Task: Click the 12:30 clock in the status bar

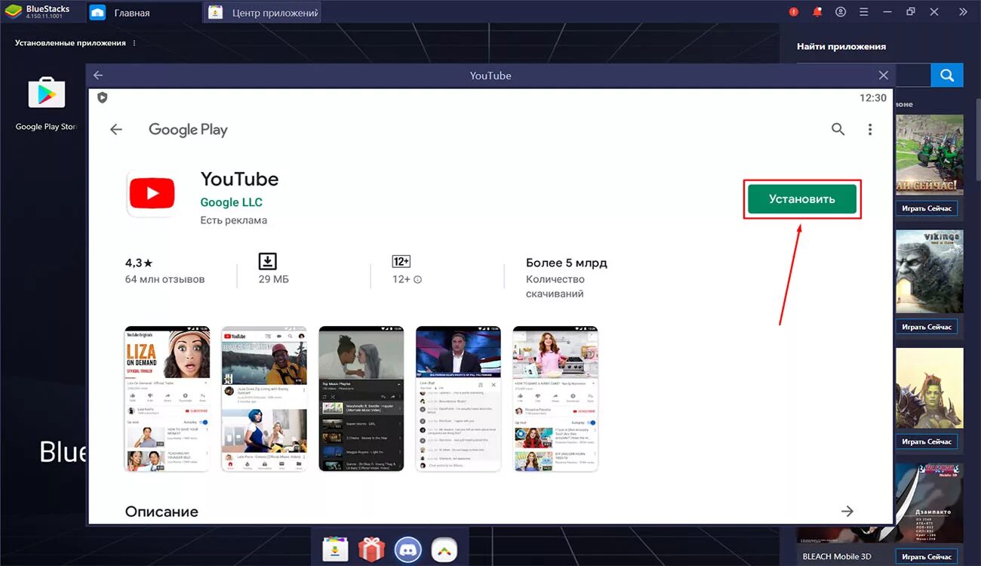Action: (x=873, y=98)
